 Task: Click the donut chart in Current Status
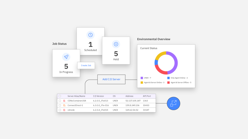(x=166, y=63)
